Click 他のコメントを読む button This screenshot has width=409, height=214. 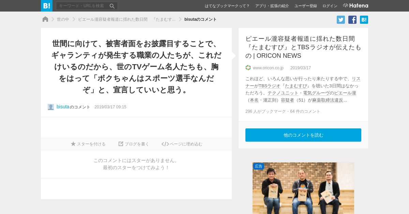(x=303, y=135)
